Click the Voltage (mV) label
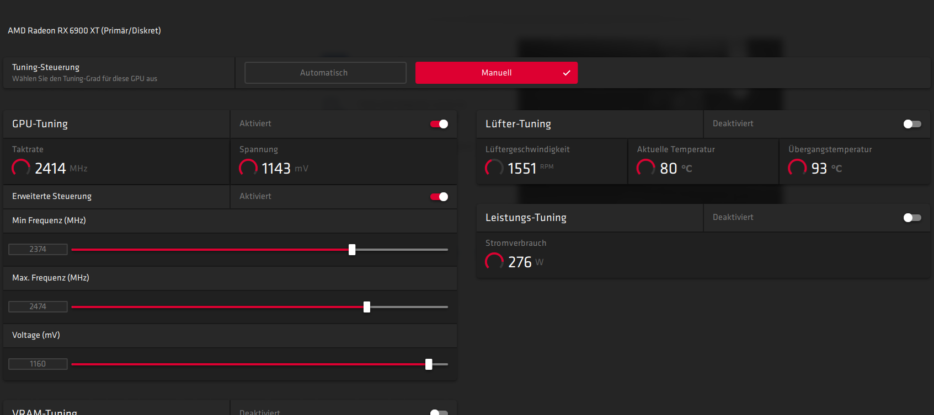The height and width of the screenshot is (415, 934). tap(36, 335)
